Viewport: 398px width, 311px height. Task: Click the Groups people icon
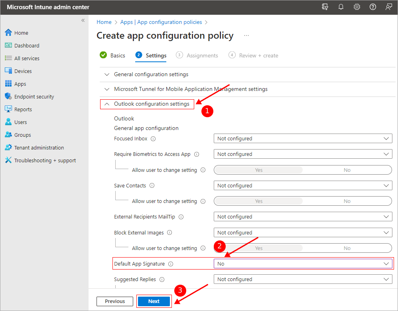point(8,134)
